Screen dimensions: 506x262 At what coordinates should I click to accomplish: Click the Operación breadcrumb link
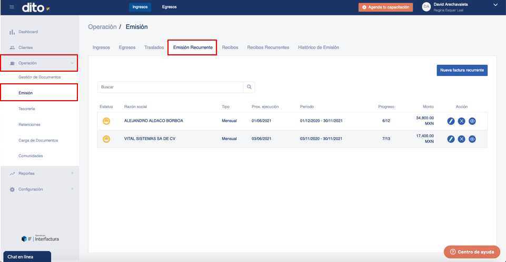pyautogui.click(x=102, y=27)
